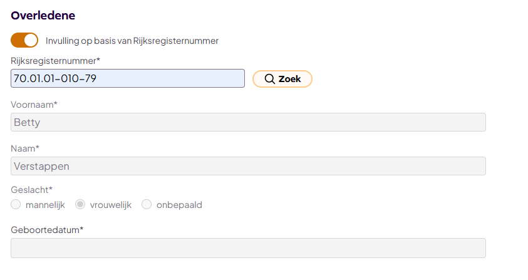Click the empty Geboortedatum field
This screenshot has width=528, height=280.
click(248, 247)
